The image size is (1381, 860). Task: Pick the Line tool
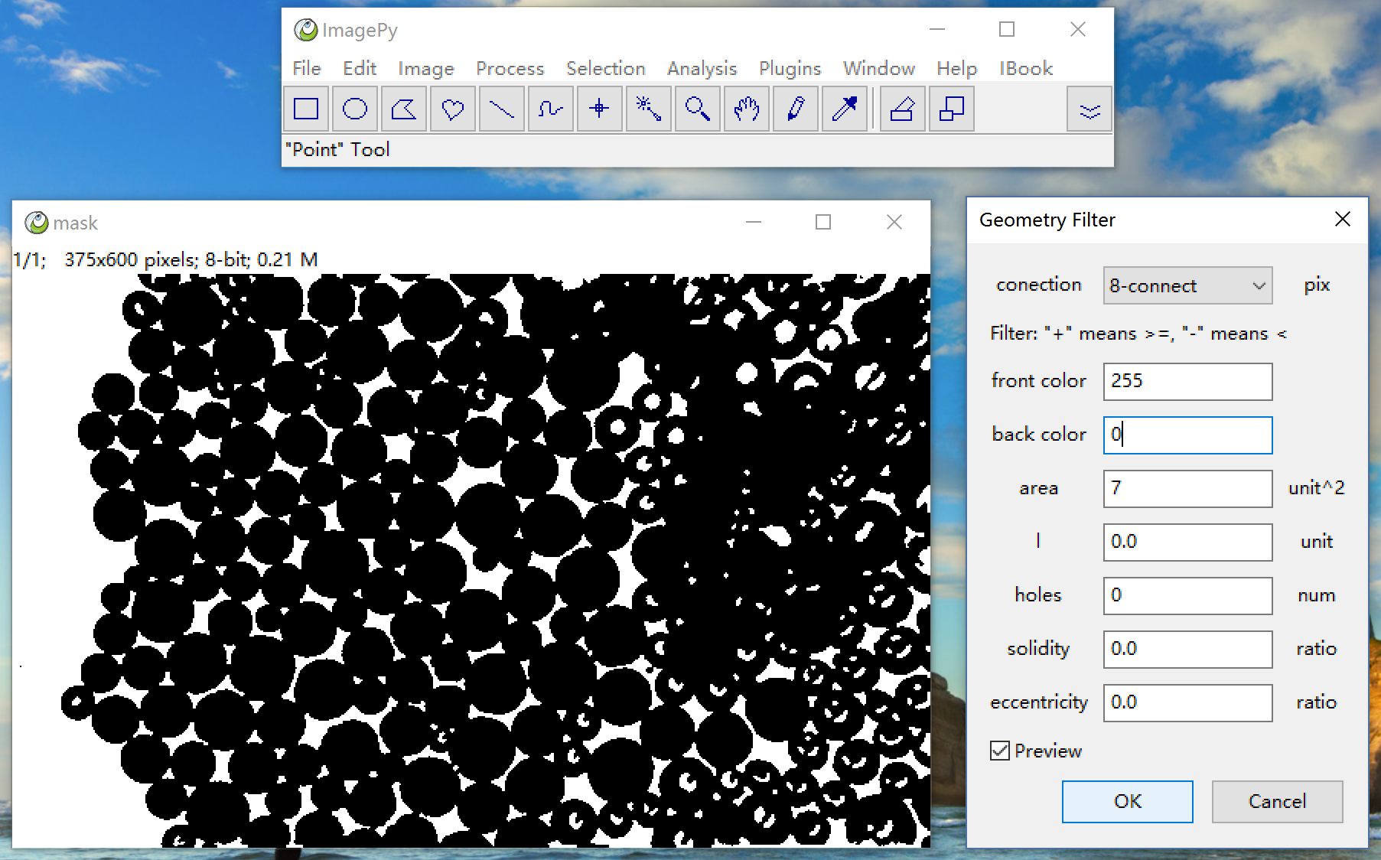(501, 109)
